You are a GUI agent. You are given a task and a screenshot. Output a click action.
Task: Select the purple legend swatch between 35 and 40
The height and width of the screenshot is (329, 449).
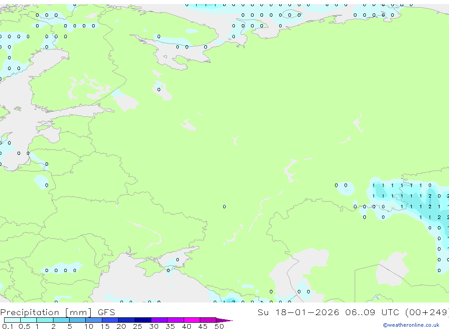click(176, 320)
